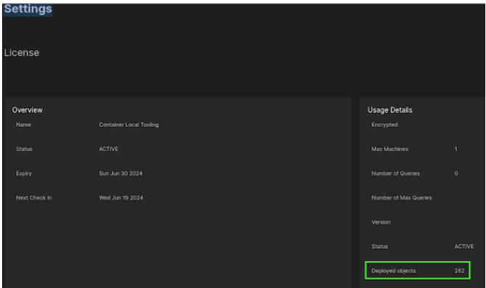Select the Deployed objects count 262
The image size is (486, 288).
pyautogui.click(x=459, y=271)
